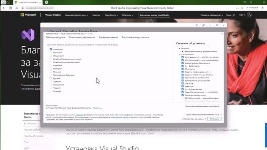Collapse the Дополнительно section bullet
The width and height of the screenshot is (267, 150).
[x=179, y=54]
